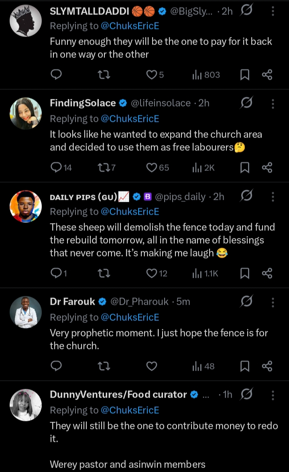Open Grok icon on FindingSolace's tweet
Viewport: 289px width, 472px height.
[x=246, y=103]
